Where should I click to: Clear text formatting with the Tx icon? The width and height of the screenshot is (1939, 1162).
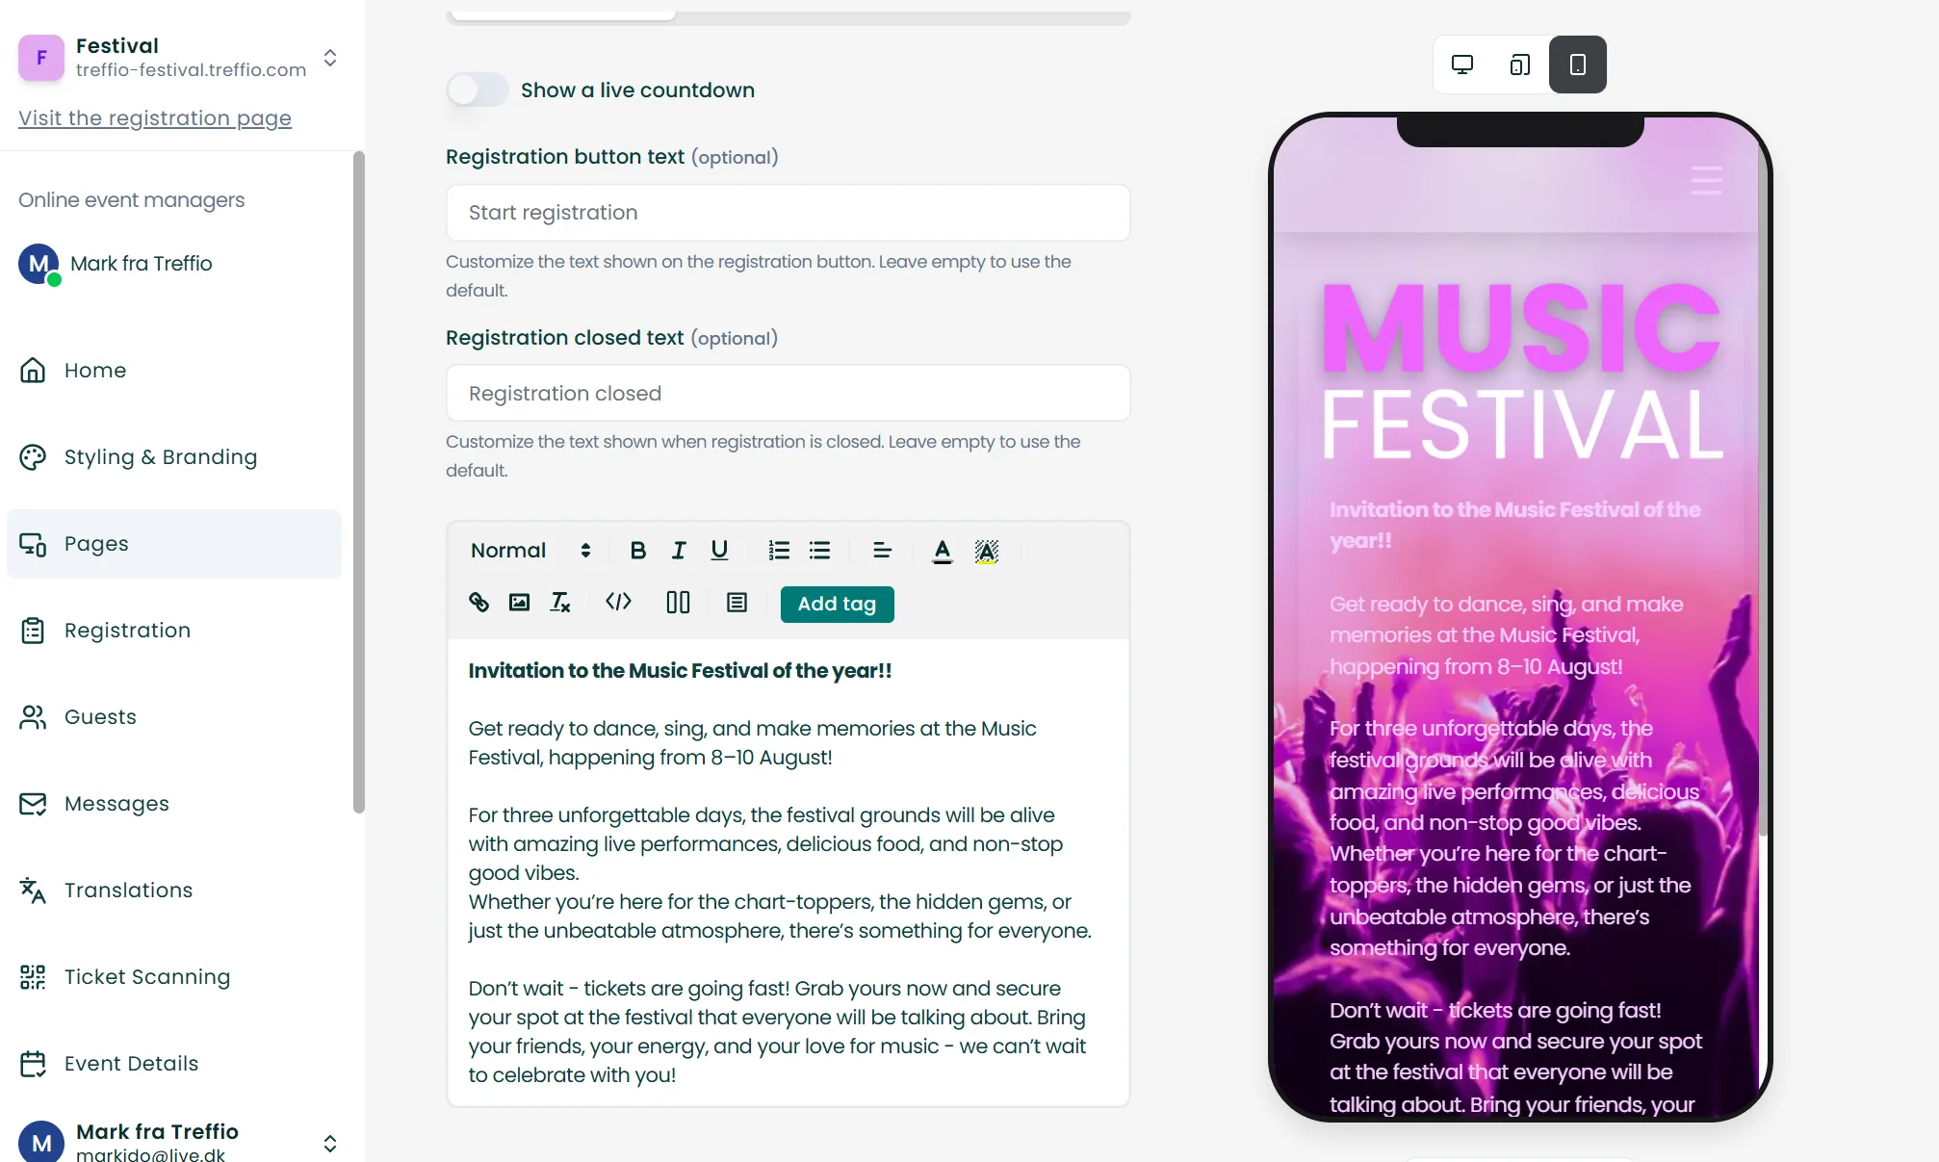tap(560, 603)
